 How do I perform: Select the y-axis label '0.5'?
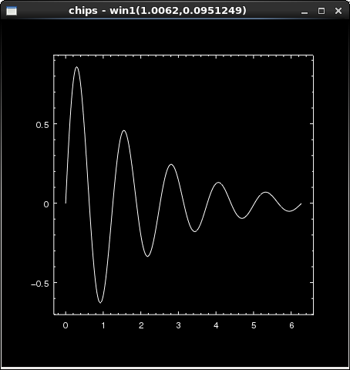coord(42,125)
